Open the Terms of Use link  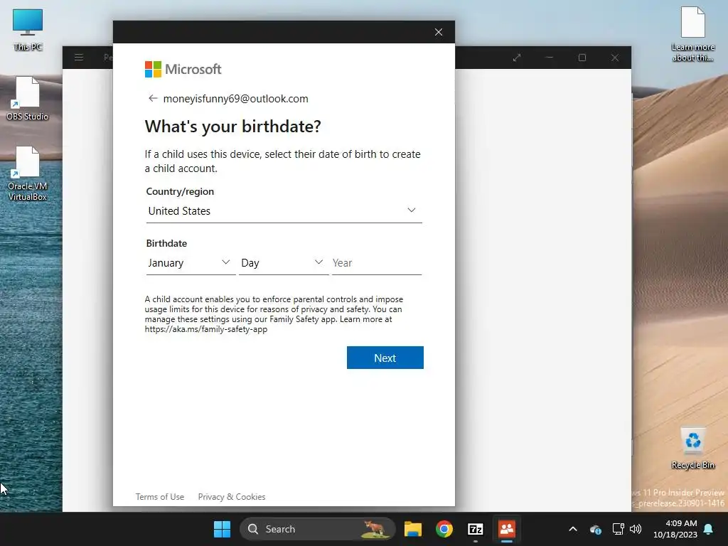(x=160, y=497)
